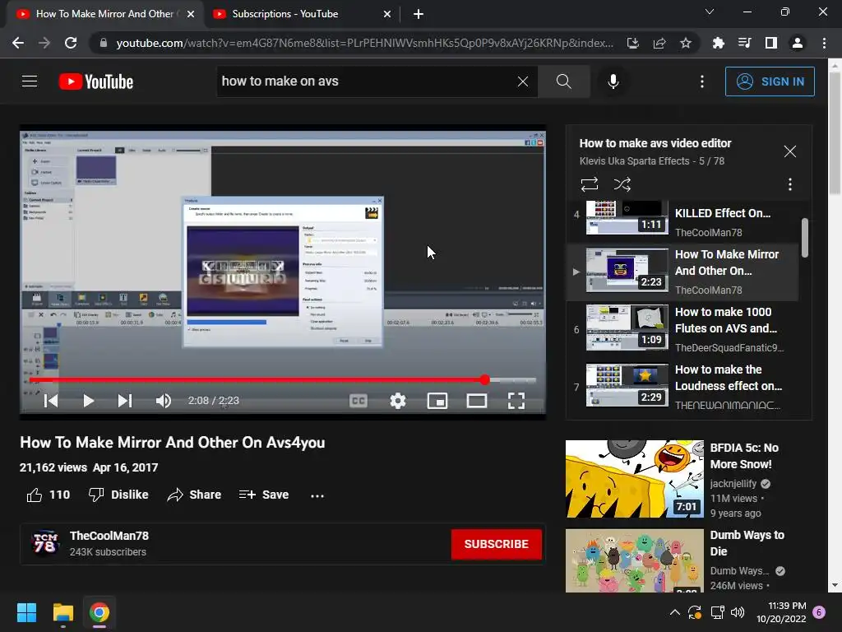The width and height of the screenshot is (842, 632).
Task: Toggle theater mode view
Action: 477,401
